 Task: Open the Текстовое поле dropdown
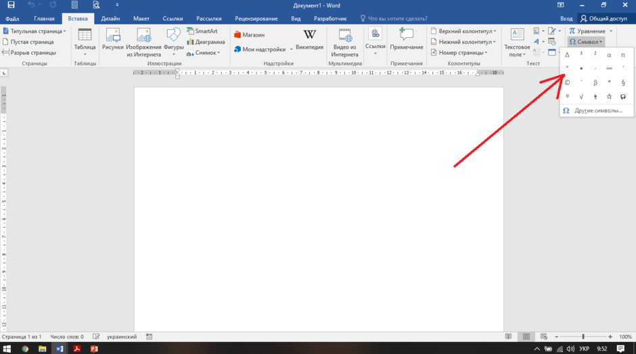click(x=517, y=42)
